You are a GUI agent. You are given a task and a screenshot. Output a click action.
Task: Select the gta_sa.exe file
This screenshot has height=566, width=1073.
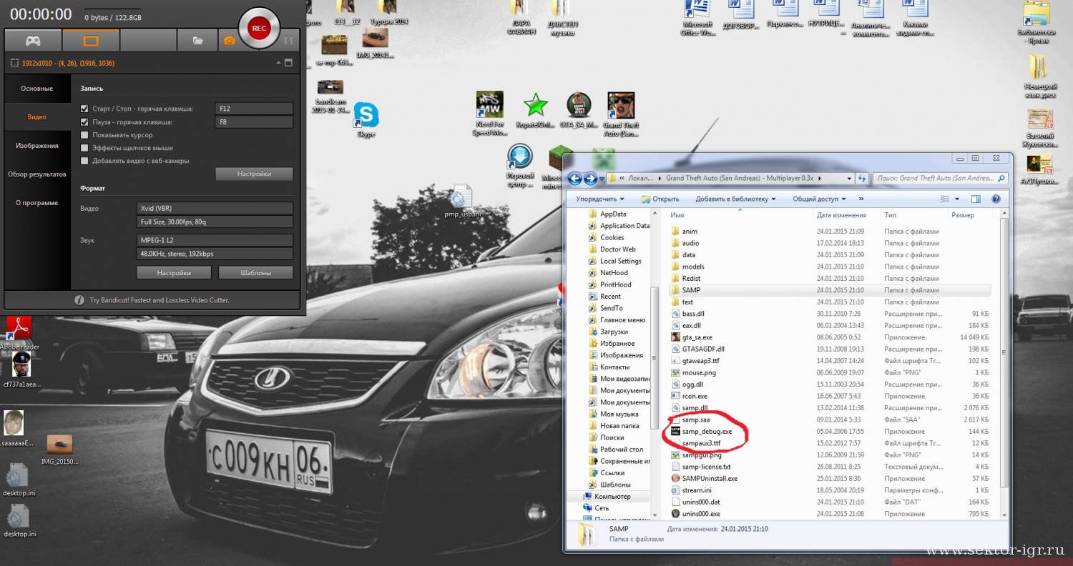830,337
